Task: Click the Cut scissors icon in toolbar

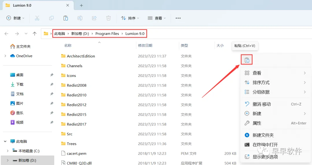Action: [37, 18]
